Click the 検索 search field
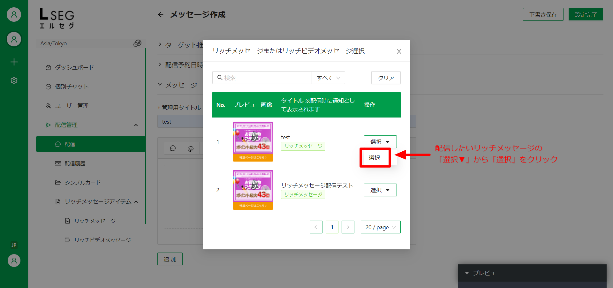The image size is (613, 288). [x=262, y=78]
